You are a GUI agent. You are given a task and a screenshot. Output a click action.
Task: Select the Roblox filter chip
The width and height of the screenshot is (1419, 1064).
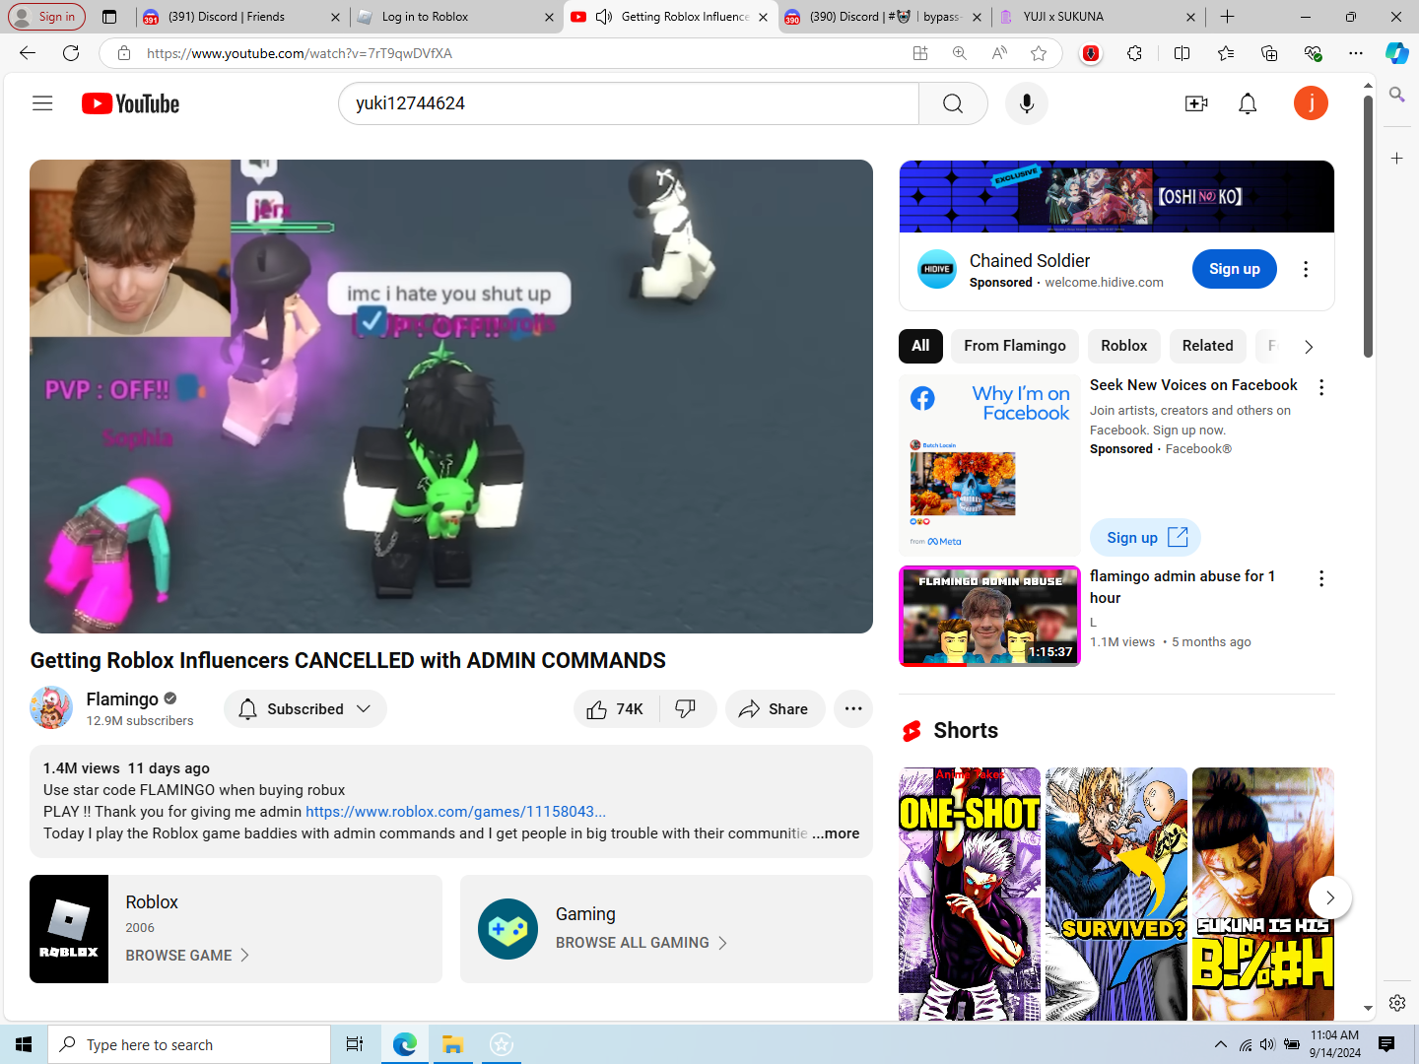coord(1124,346)
